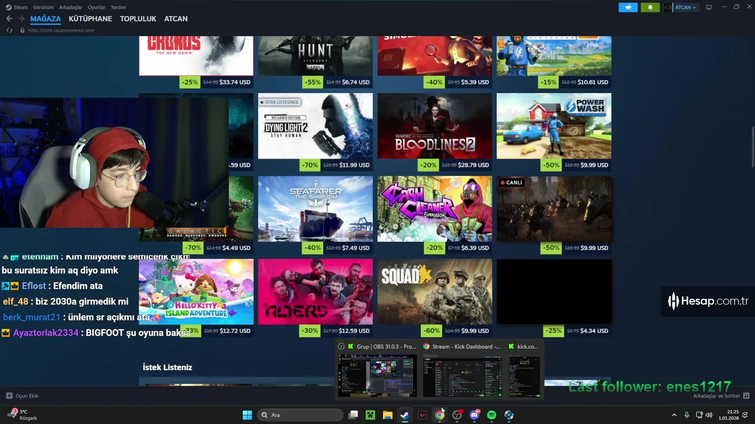Screen dimensions: 755x424
Task: Click the -60% discount badge on Squad
Action: 432,331
